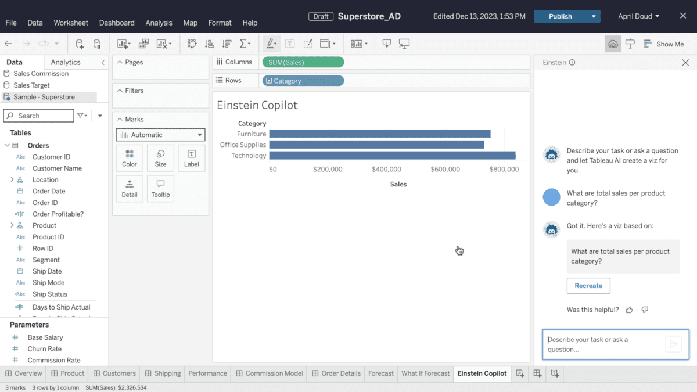Collapse the Filters card

pyautogui.click(x=120, y=90)
